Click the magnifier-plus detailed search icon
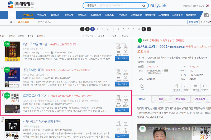211x140 pixels. tap(153, 6)
